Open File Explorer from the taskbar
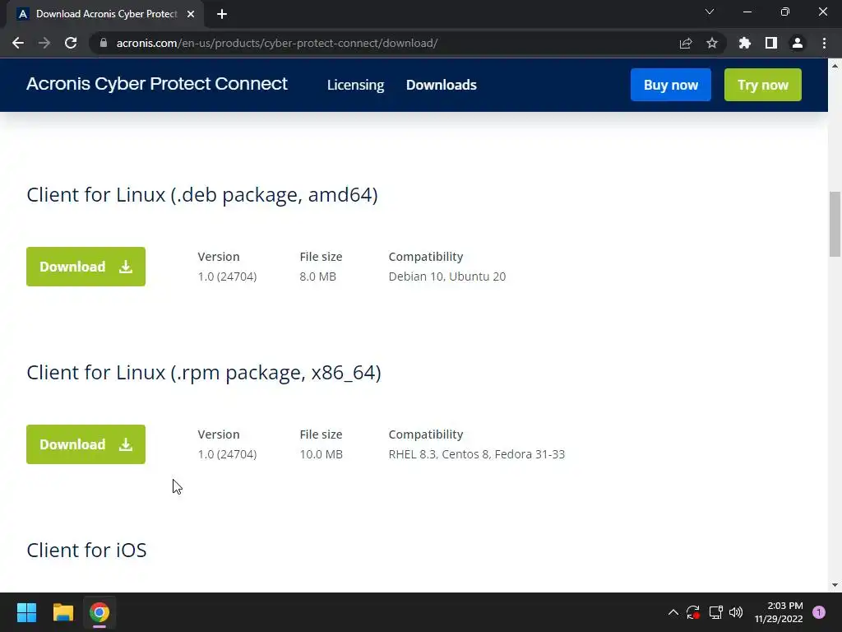This screenshot has height=632, width=842. (62, 612)
